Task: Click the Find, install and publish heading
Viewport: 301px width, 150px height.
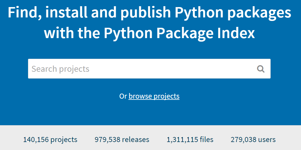Action: coord(149,23)
